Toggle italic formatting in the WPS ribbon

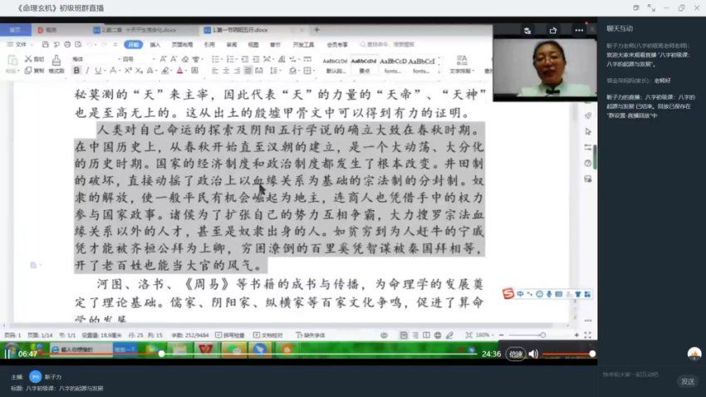(86, 71)
